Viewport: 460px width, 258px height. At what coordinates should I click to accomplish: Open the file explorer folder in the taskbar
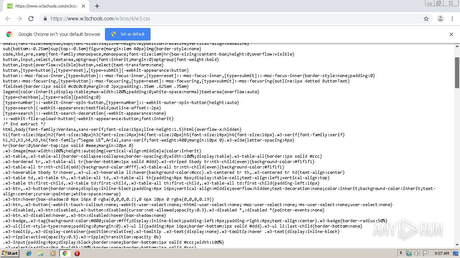coord(41,253)
